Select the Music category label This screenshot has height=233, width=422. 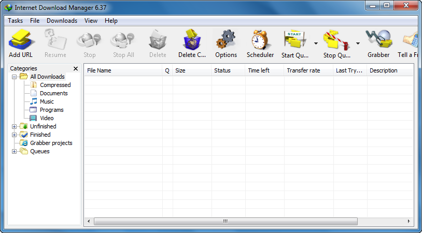47,101
